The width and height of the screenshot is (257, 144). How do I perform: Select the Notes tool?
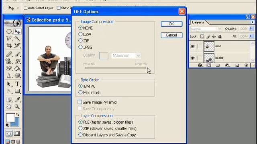tap(9, 100)
